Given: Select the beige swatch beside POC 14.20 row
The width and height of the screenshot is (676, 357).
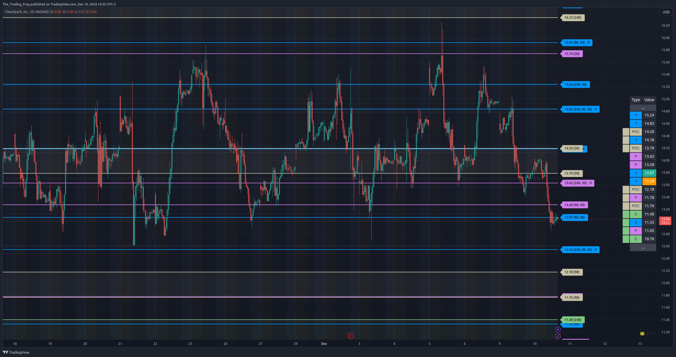Looking at the screenshot, I should pyautogui.click(x=626, y=132).
